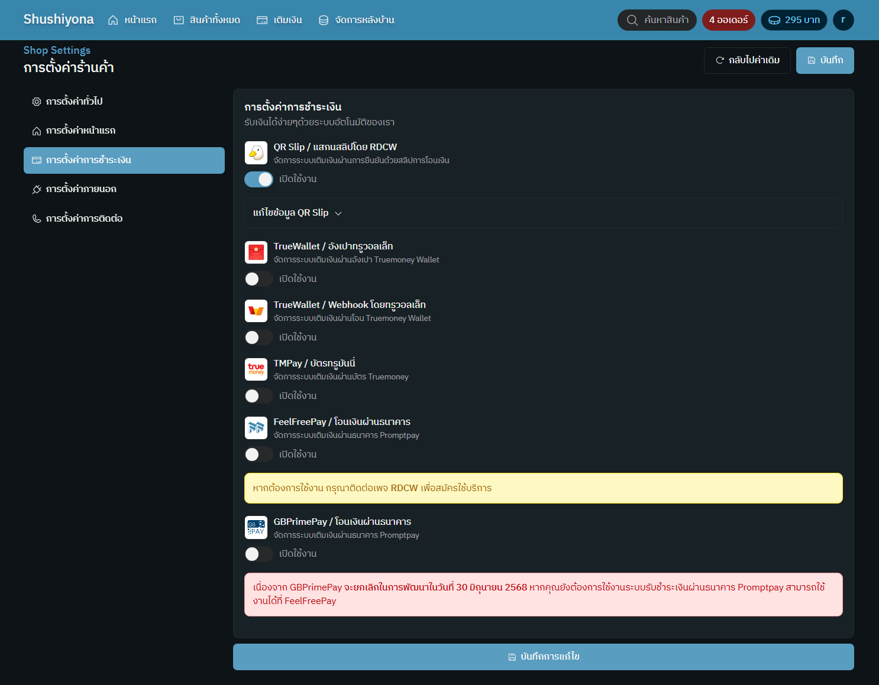Click the TMPay truemoney logo icon
879x685 pixels.
(x=256, y=369)
